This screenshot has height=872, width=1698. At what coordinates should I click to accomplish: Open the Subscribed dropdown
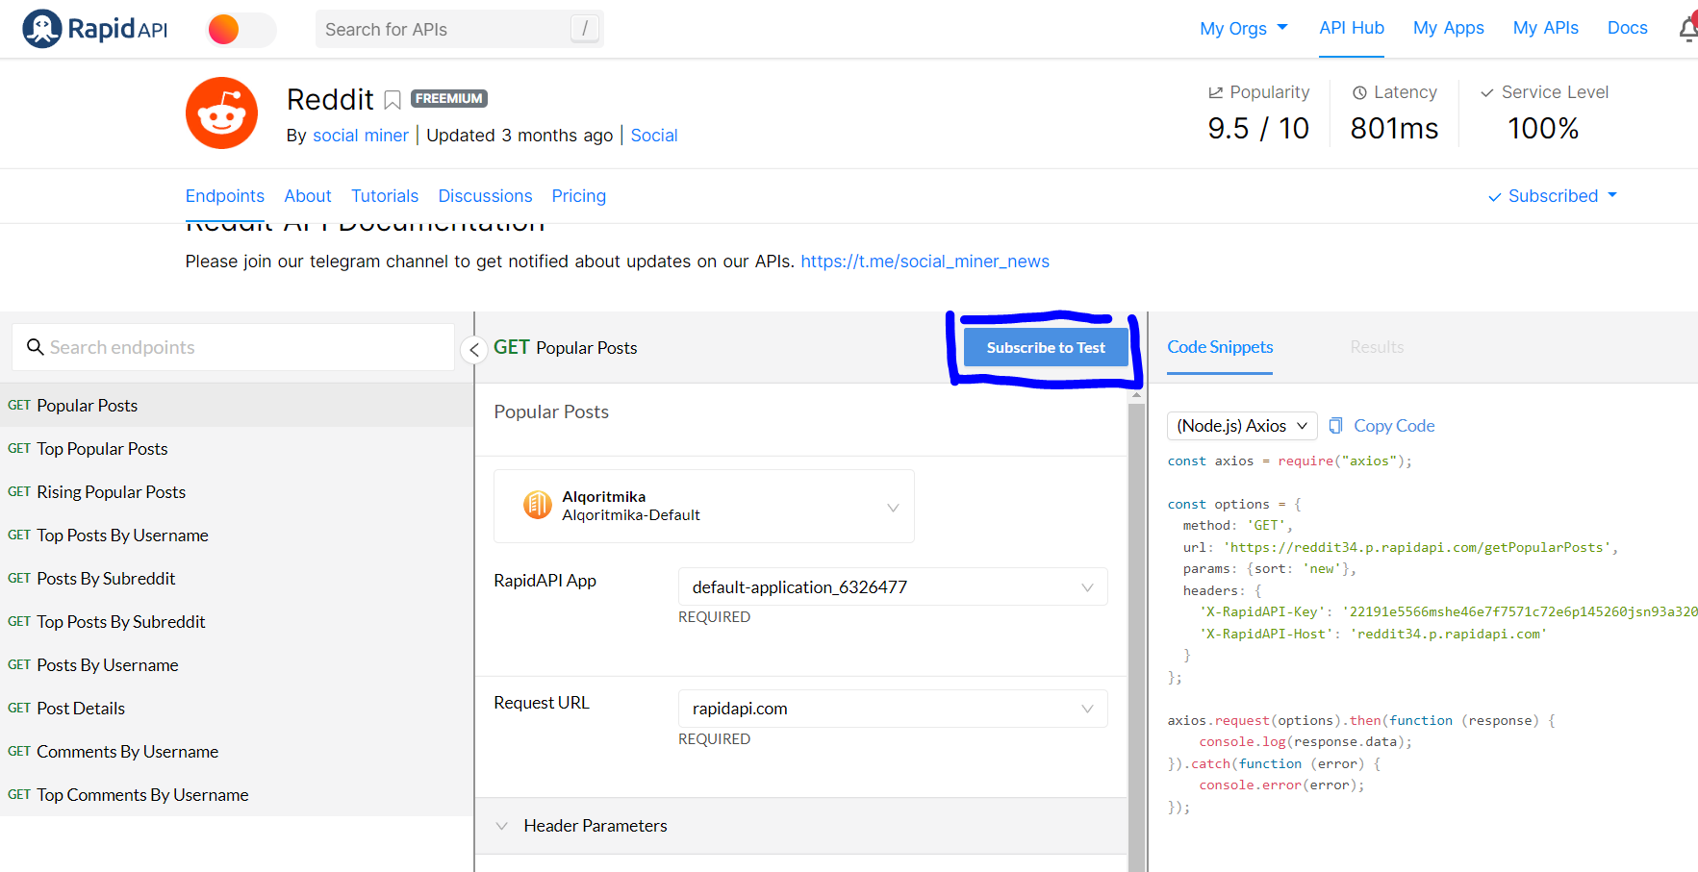(x=1550, y=195)
